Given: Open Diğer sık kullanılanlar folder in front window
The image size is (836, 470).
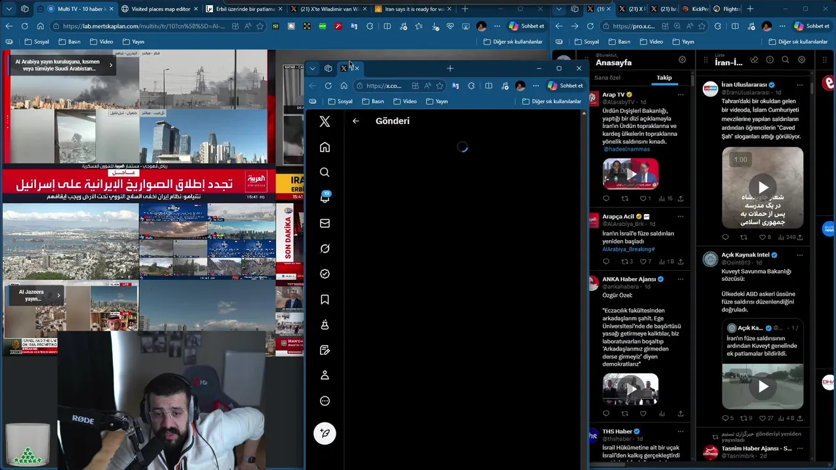Looking at the screenshot, I should click(x=552, y=101).
